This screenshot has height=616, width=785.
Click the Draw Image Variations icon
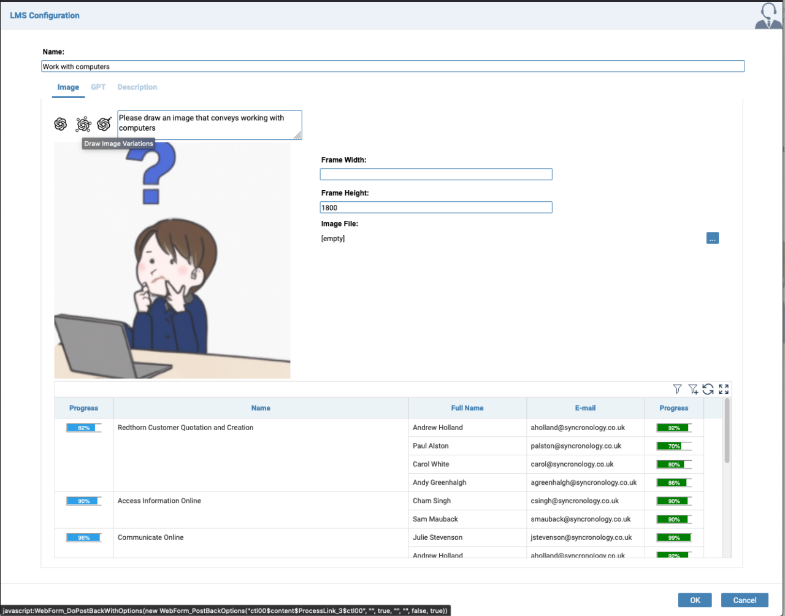pos(83,125)
